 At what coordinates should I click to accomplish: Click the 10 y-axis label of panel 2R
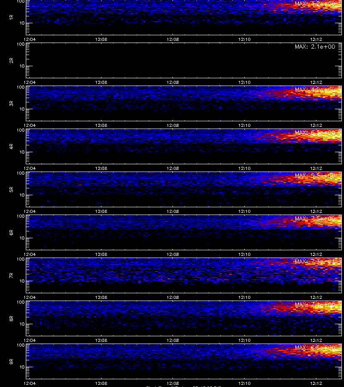pos(22,66)
